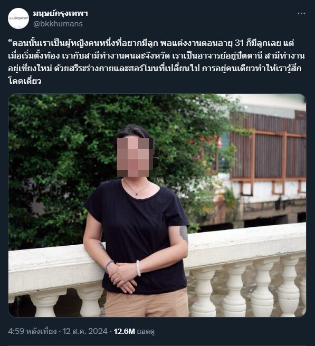
Task: Click the white balustrade railing in photo
Action: click(245, 269)
